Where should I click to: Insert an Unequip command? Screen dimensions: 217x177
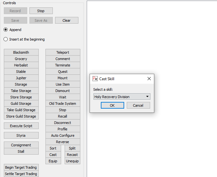tap(72, 161)
